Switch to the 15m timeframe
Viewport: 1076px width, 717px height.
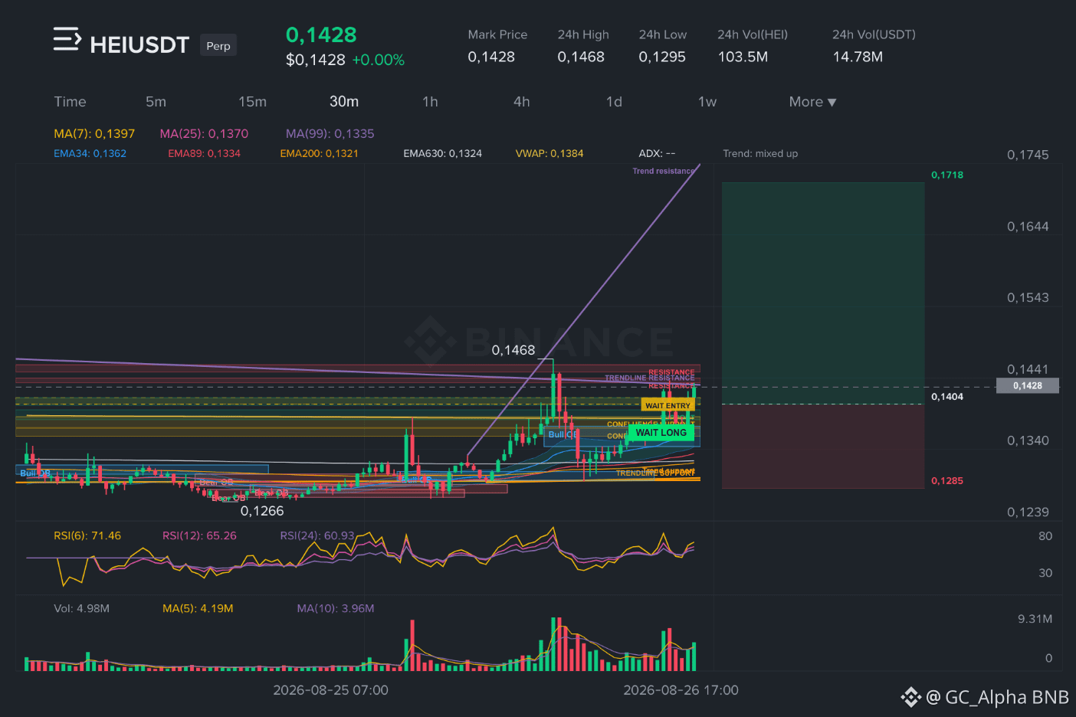click(252, 102)
